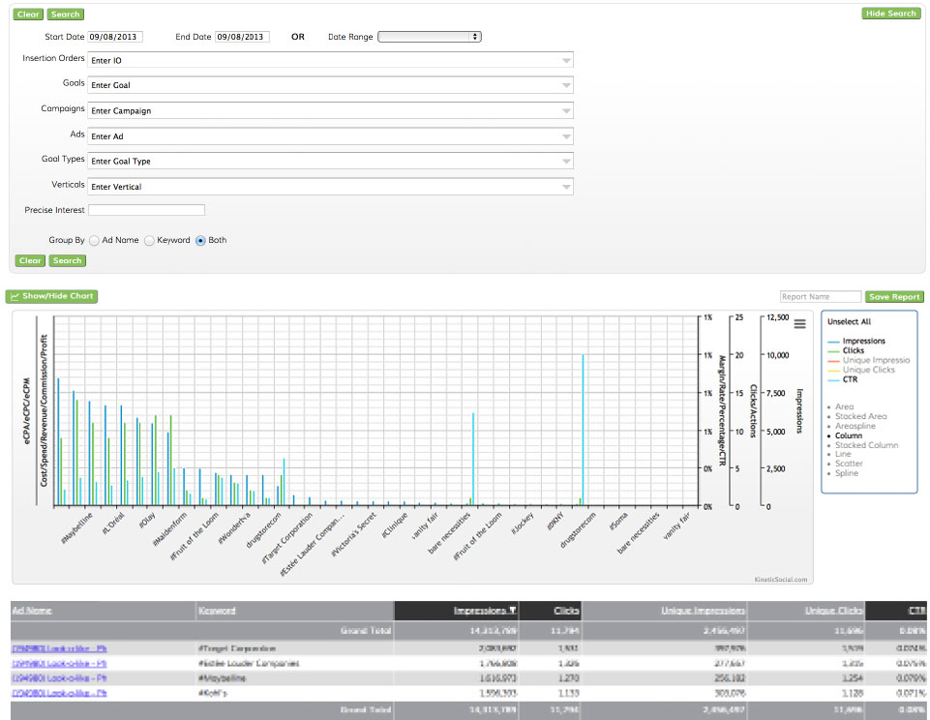
Task: Expand the Campaigns combo box arrow
Action: click(566, 111)
